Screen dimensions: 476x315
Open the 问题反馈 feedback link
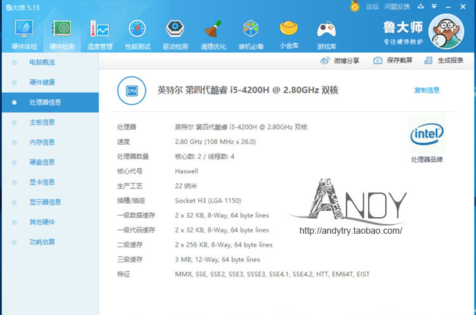tap(397, 7)
